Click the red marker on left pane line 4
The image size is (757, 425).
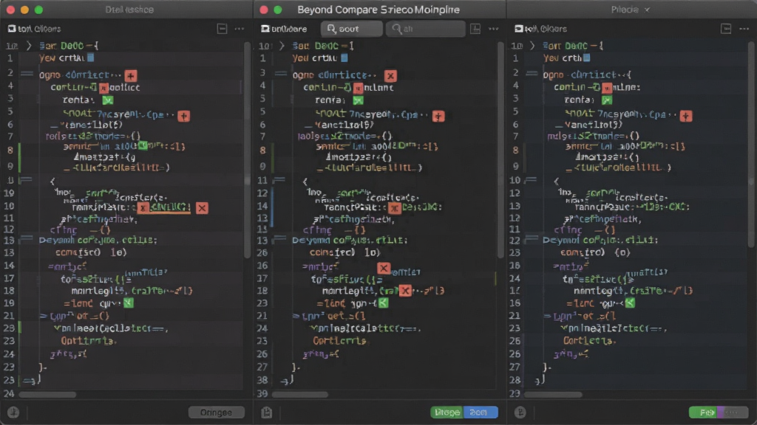(103, 89)
